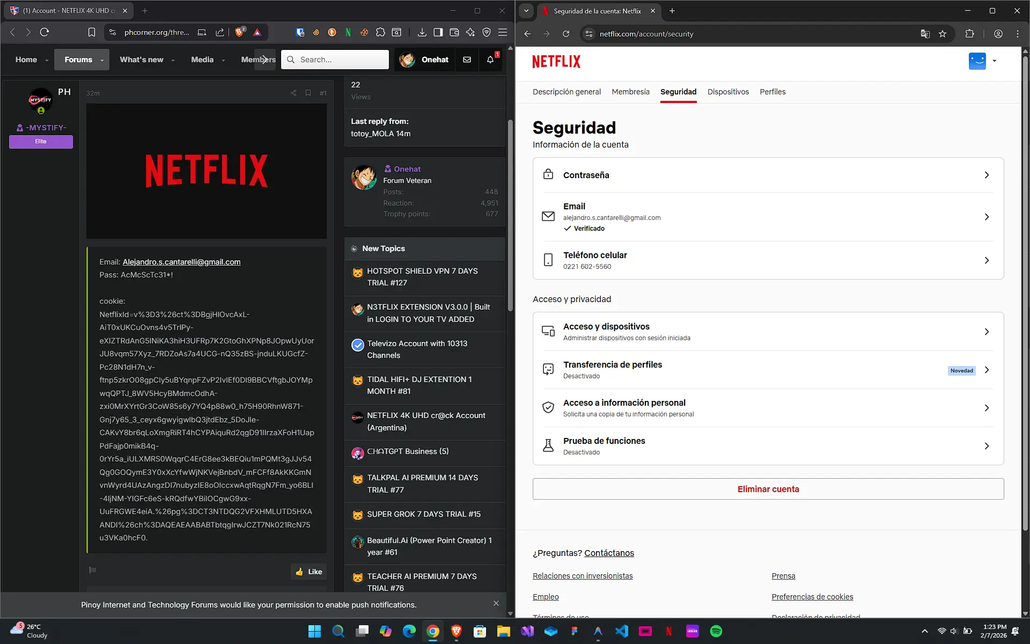The height and width of the screenshot is (644, 1030).
Task: Reload the phcorner.org page
Action: (45, 32)
